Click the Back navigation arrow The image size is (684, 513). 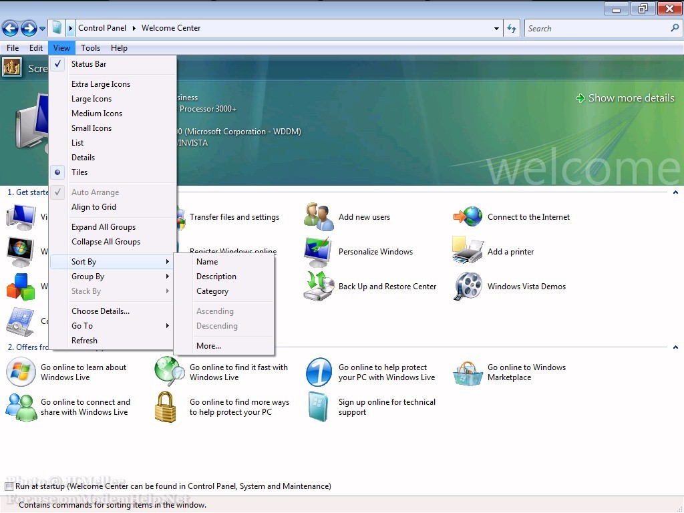(11, 29)
